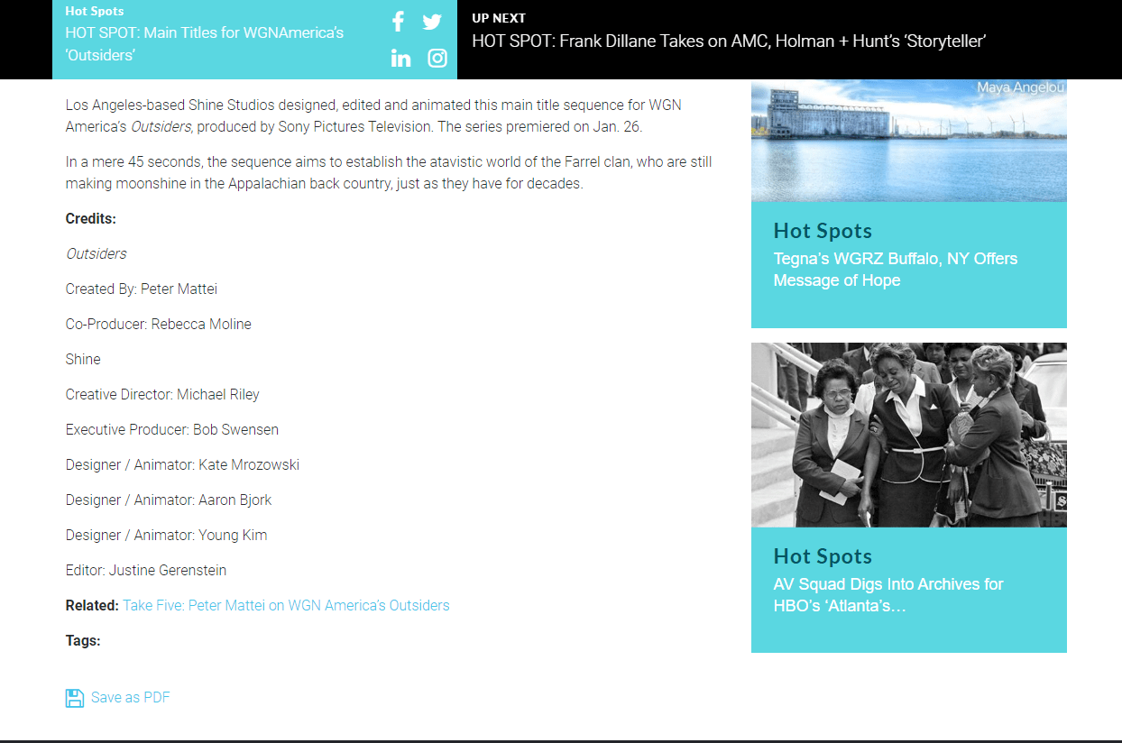Click the Save as PDF link
The image size is (1122, 743).
click(131, 697)
